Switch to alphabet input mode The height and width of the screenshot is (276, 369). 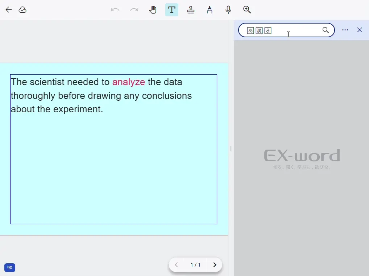click(x=268, y=30)
